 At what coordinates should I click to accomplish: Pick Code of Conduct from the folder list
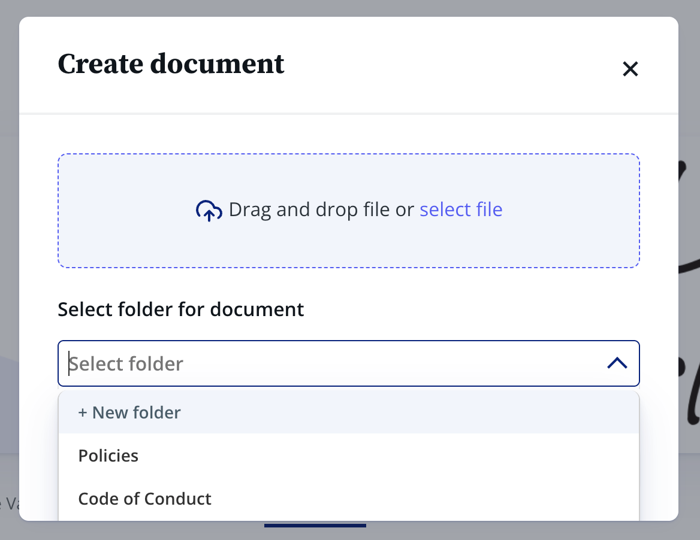(x=144, y=499)
